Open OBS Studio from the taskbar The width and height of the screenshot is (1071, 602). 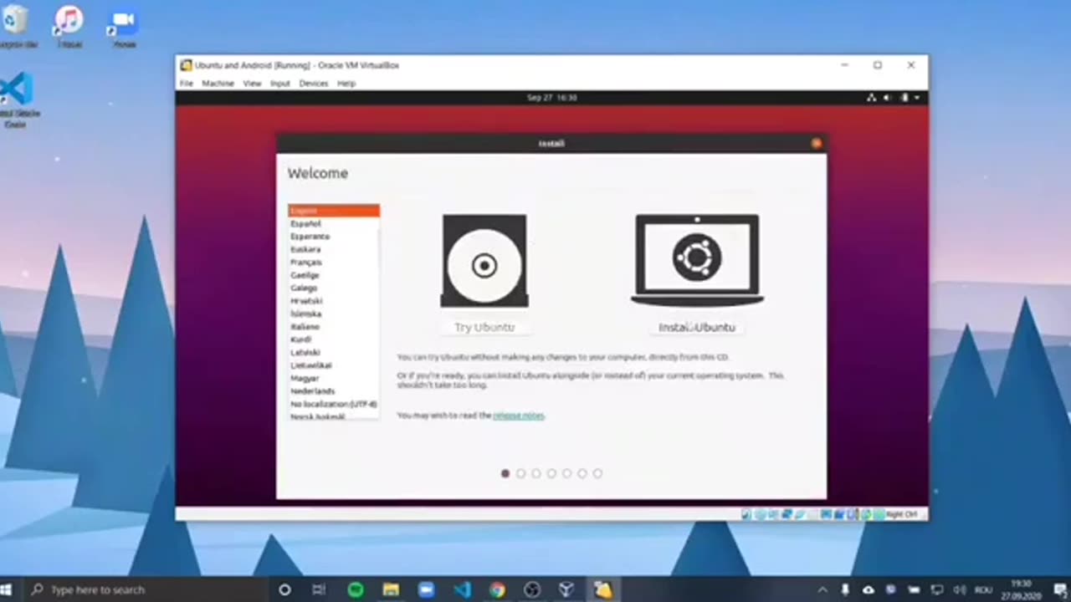pyautogui.click(x=532, y=589)
